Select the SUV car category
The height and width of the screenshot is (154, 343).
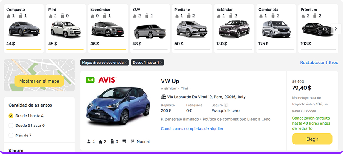pyautogui.click(x=150, y=29)
